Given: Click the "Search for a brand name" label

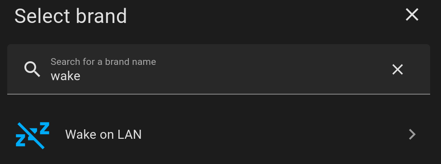Looking at the screenshot, I should coord(103,62).
